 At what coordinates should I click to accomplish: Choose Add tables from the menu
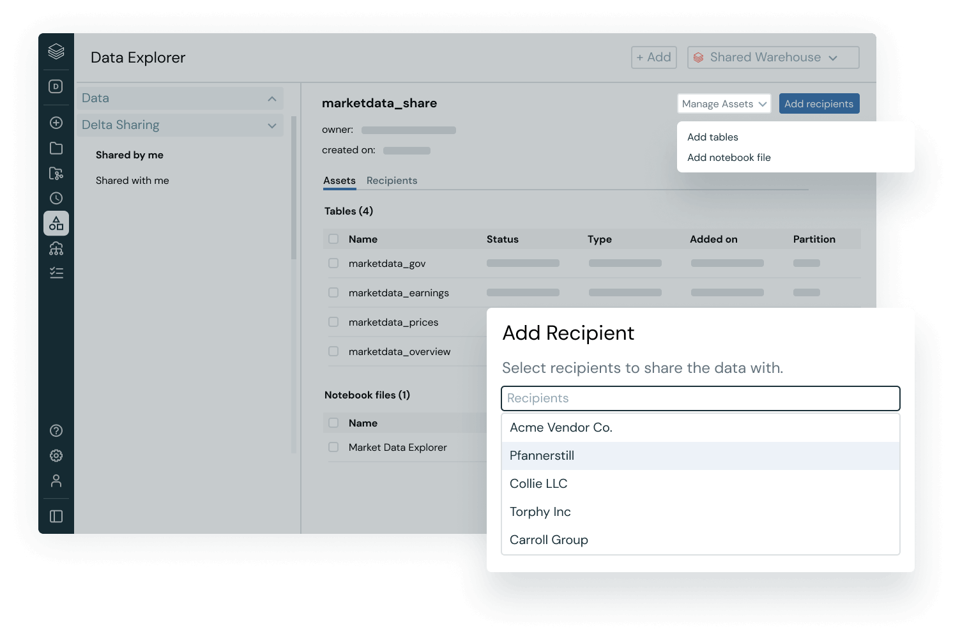tap(713, 137)
